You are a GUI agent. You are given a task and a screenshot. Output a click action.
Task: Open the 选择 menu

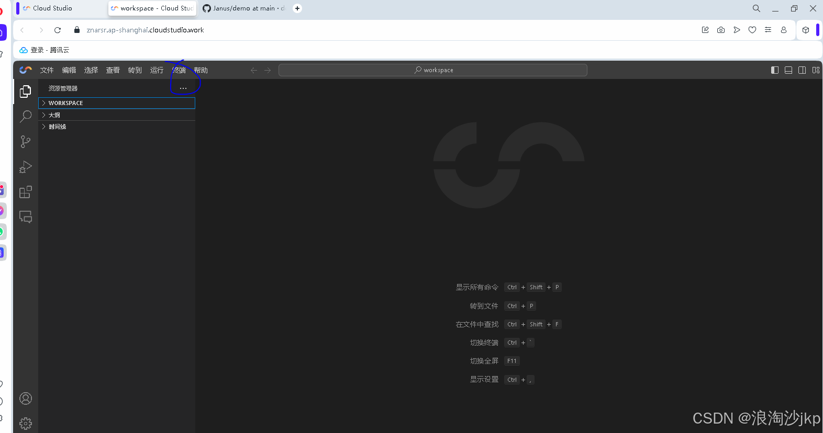pyautogui.click(x=91, y=70)
